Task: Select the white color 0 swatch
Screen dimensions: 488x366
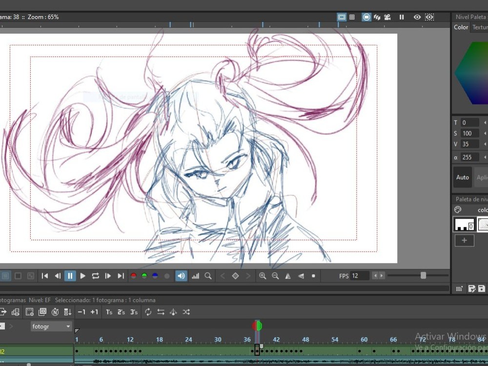Action: click(x=464, y=224)
